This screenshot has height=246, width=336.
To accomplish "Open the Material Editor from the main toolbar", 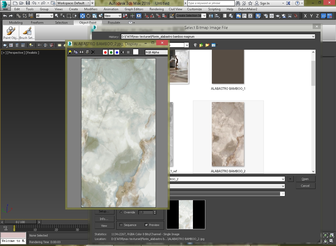I will click(258, 16).
